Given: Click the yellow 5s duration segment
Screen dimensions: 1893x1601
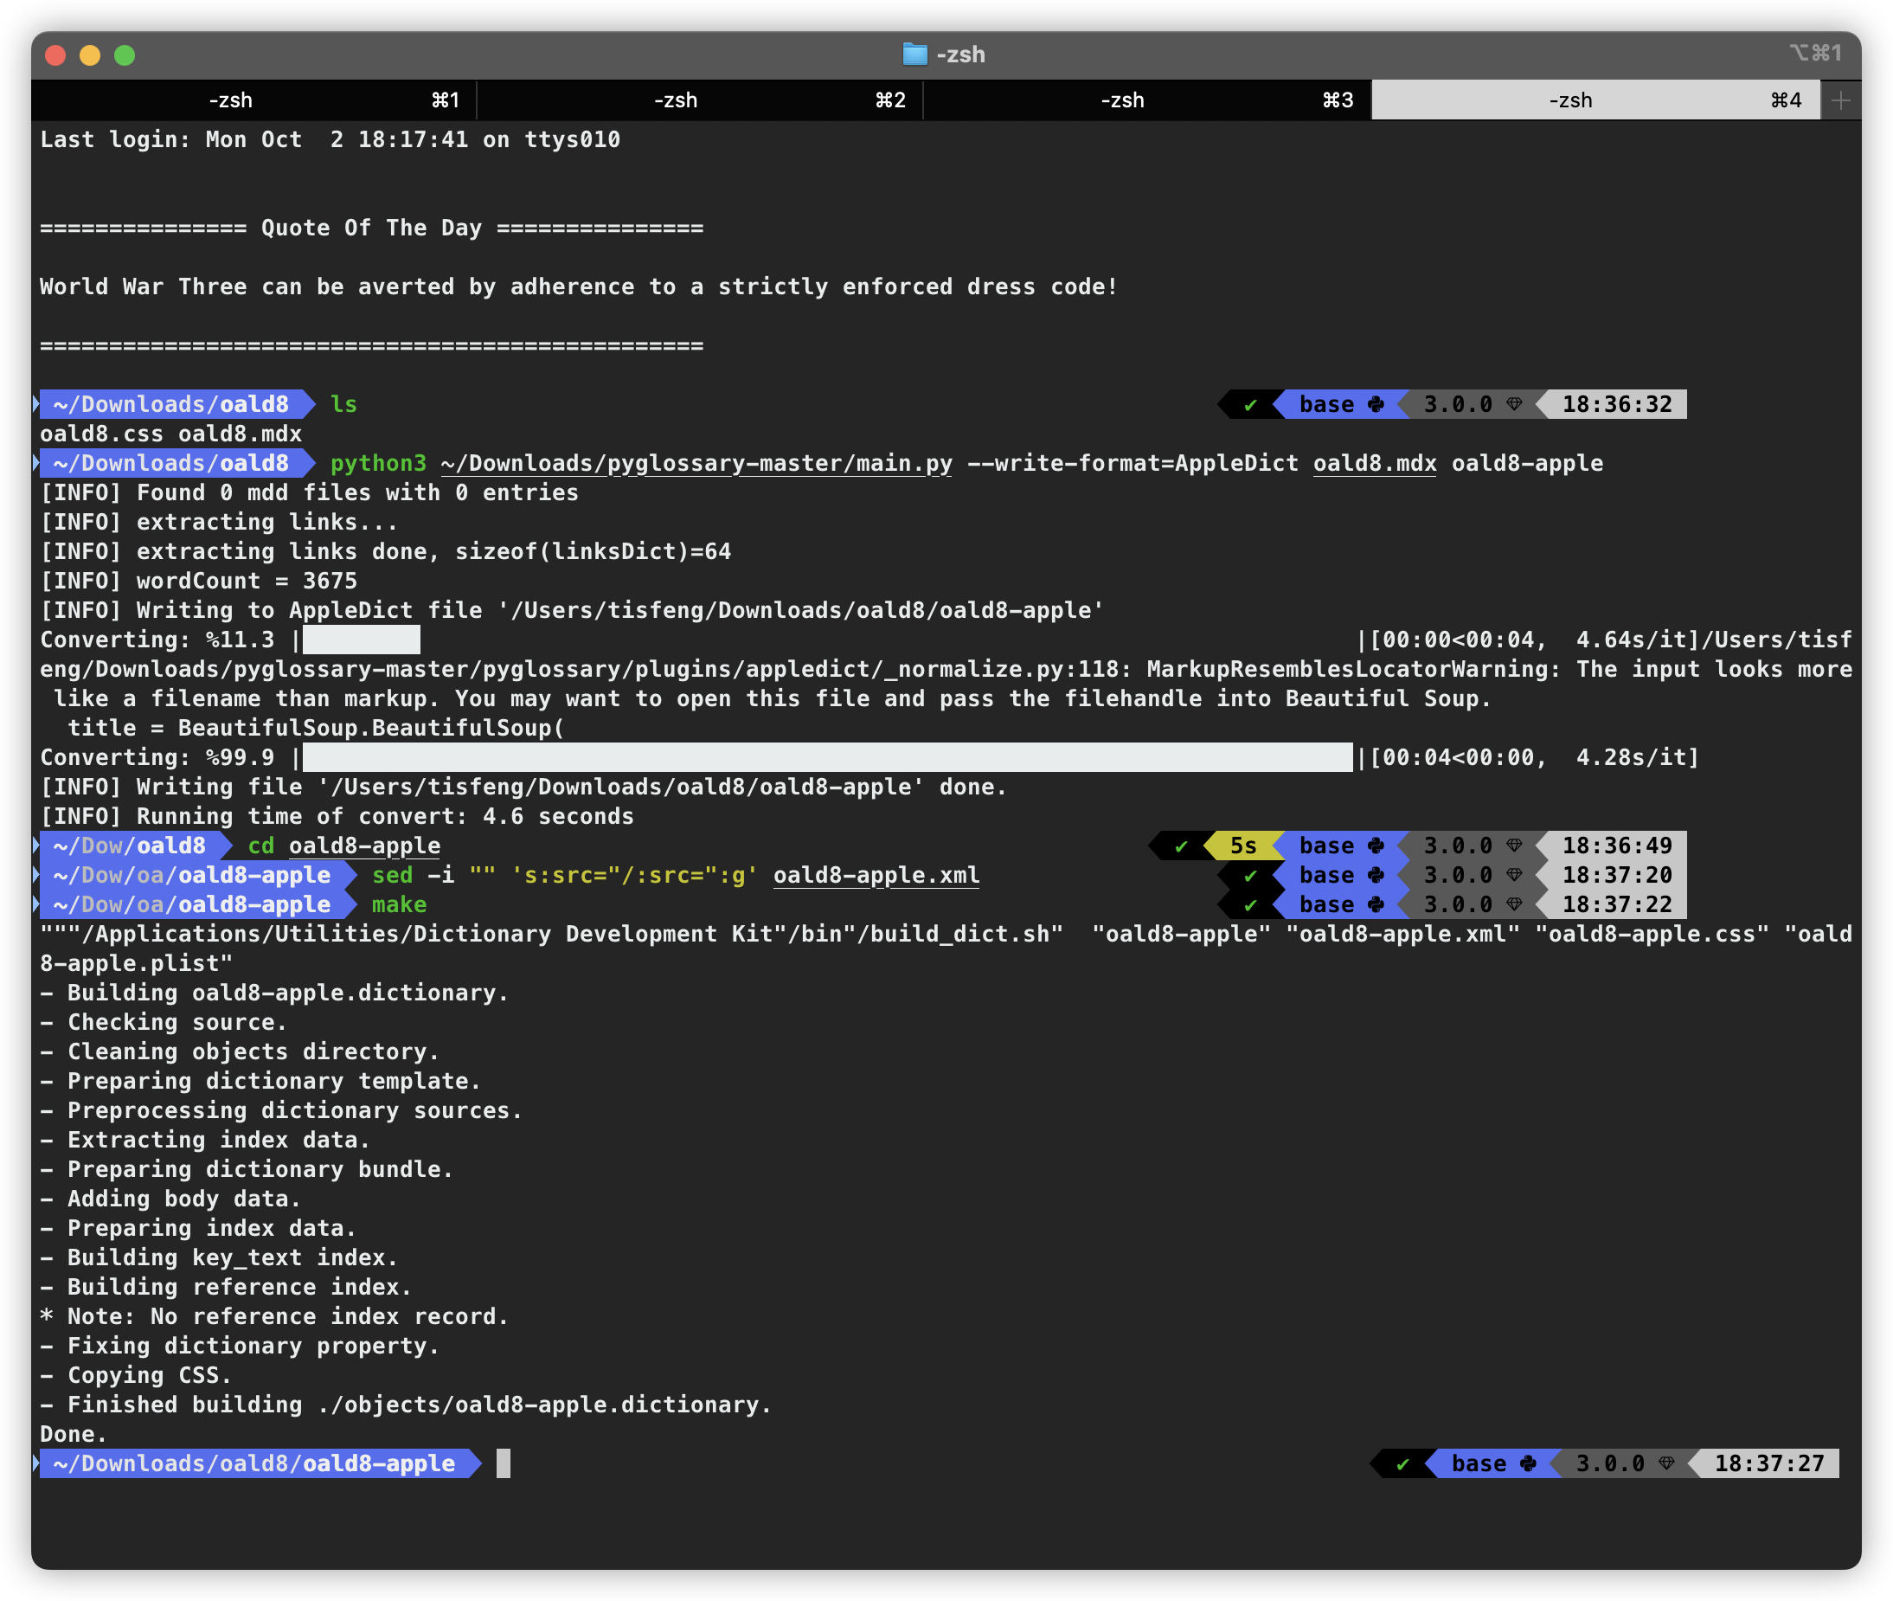Looking at the screenshot, I should [1242, 845].
